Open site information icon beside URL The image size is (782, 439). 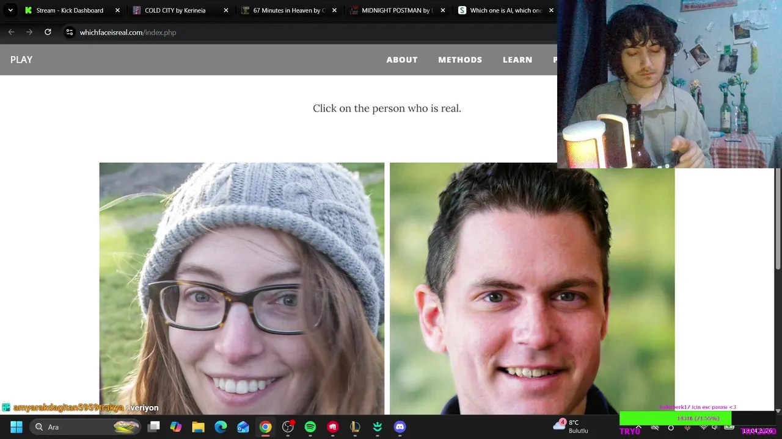point(70,32)
